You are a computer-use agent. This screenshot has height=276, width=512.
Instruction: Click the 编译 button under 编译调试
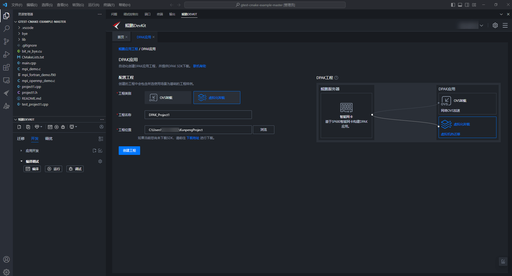pyautogui.click(x=32, y=169)
